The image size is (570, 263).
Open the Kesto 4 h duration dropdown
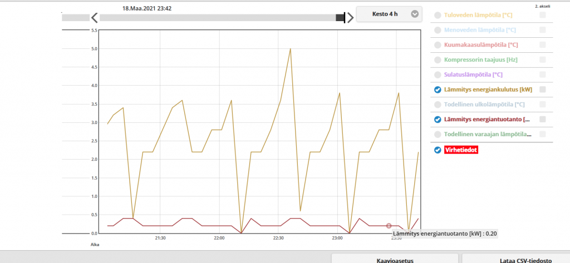point(389,14)
